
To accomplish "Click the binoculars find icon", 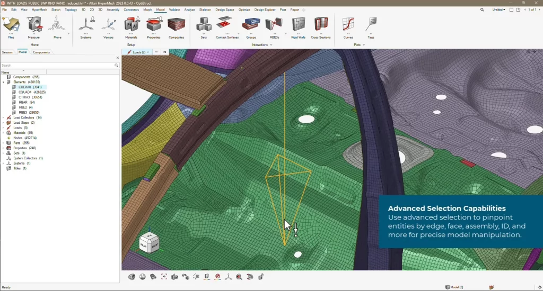I will click(153, 277).
